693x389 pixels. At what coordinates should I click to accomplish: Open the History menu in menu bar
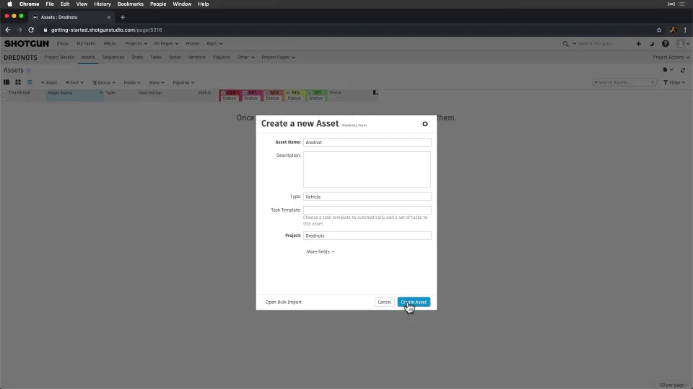pos(102,4)
